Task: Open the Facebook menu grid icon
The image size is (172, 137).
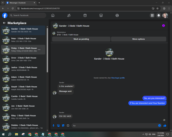Action: pos(152,15)
